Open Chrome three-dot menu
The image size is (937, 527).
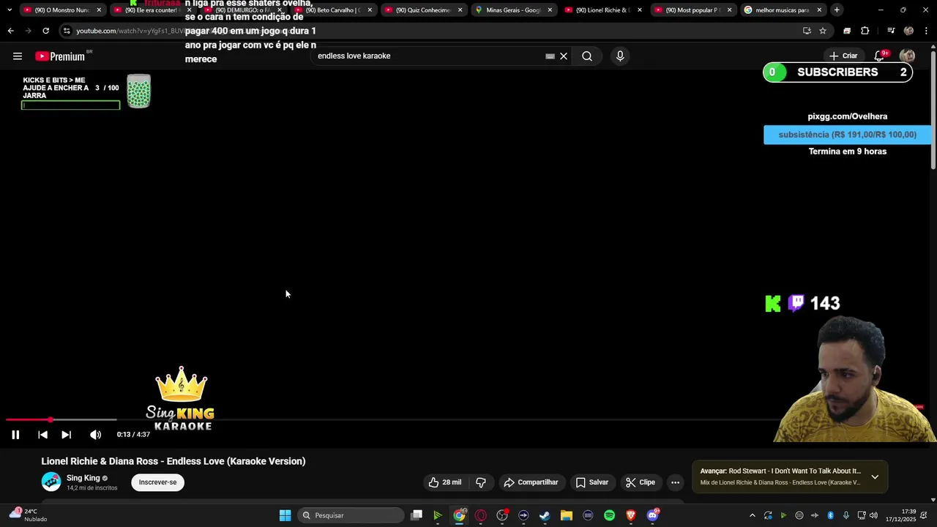pos(927,31)
